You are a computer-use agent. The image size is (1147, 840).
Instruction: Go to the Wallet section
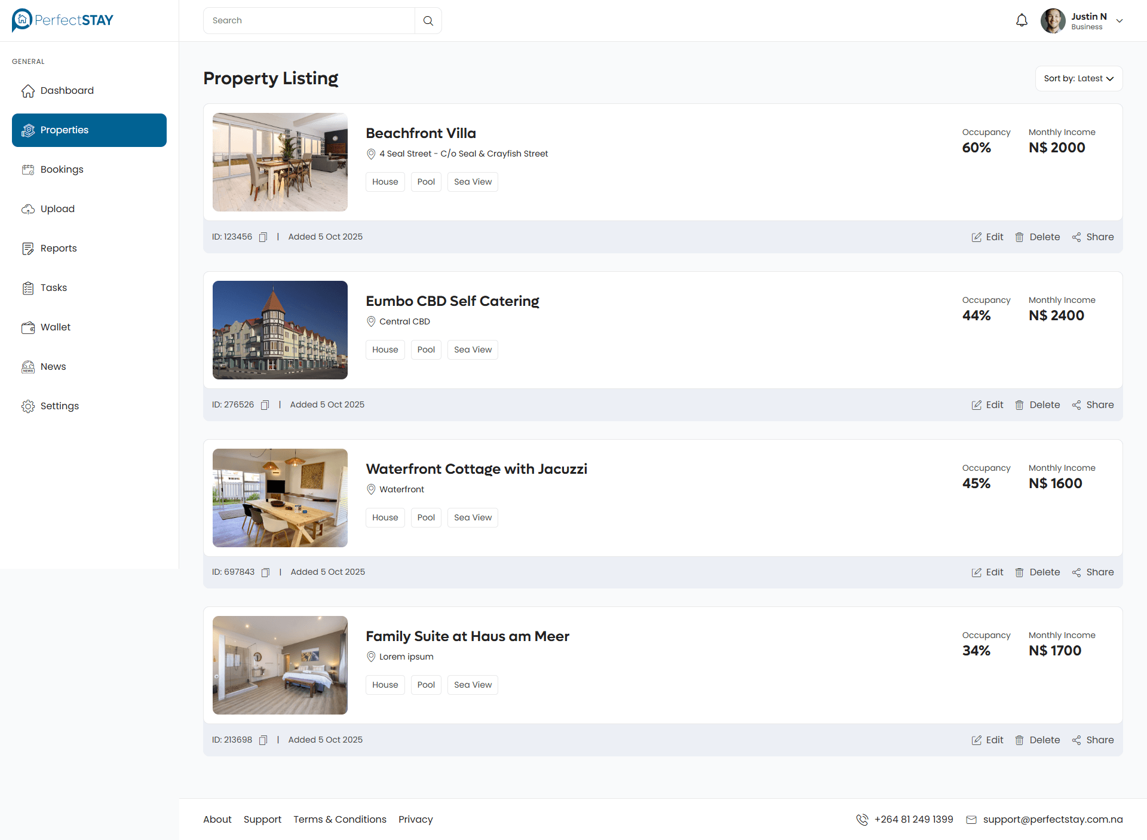[x=55, y=327]
